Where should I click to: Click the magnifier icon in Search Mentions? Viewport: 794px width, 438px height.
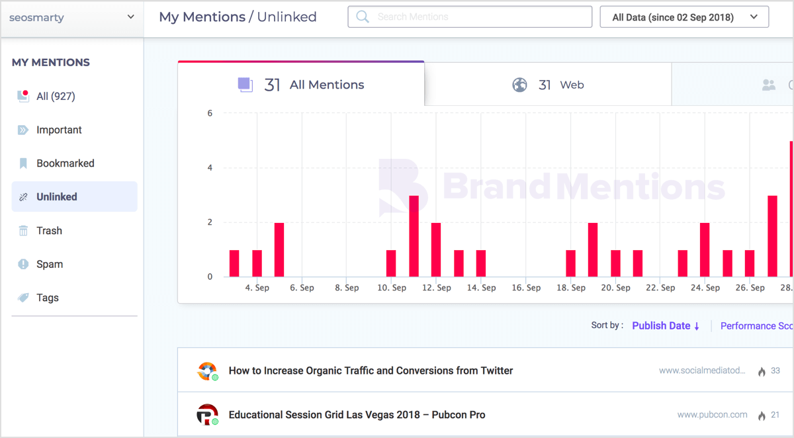(362, 17)
